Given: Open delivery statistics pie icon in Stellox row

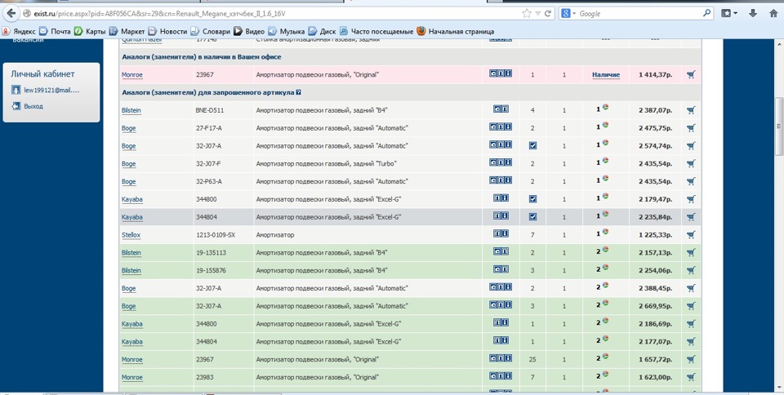Looking at the screenshot, I should click(x=605, y=233).
